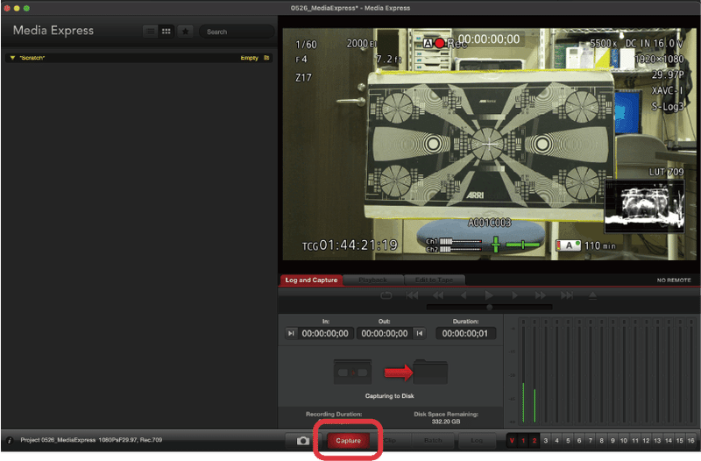
Task: Switch to the Playback tab
Action: [x=372, y=280]
